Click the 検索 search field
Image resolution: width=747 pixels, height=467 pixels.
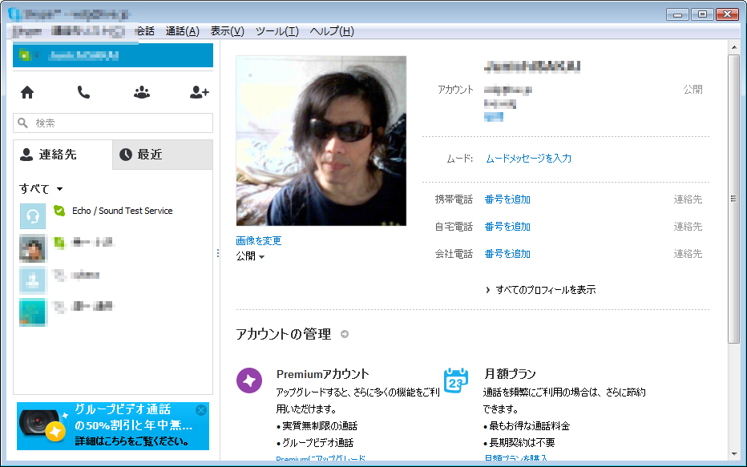click(113, 123)
